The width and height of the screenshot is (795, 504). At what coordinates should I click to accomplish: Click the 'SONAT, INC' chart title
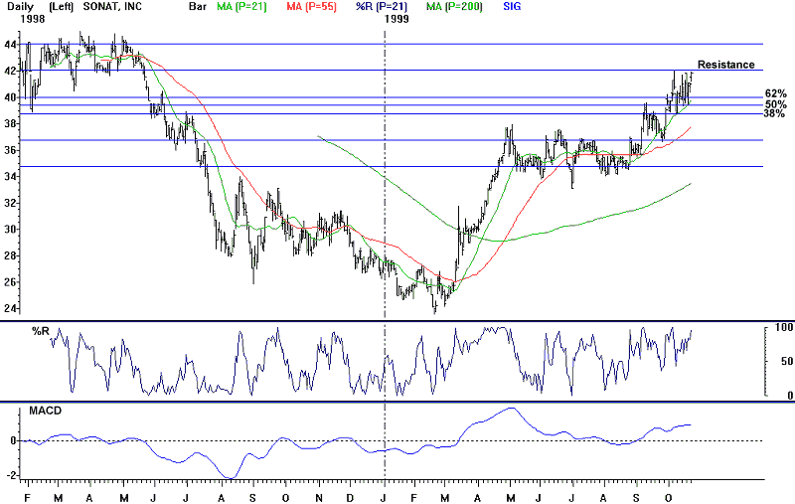[112, 7]
